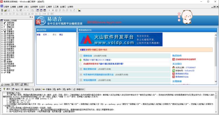Switch to the 变量表 bottom tab
The width and height of the screenshot is (219, 115).
click(47, 89)
